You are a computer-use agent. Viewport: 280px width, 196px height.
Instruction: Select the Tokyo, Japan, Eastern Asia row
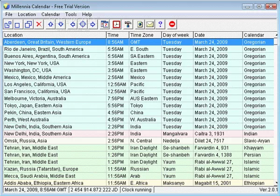tap(55, 105)
